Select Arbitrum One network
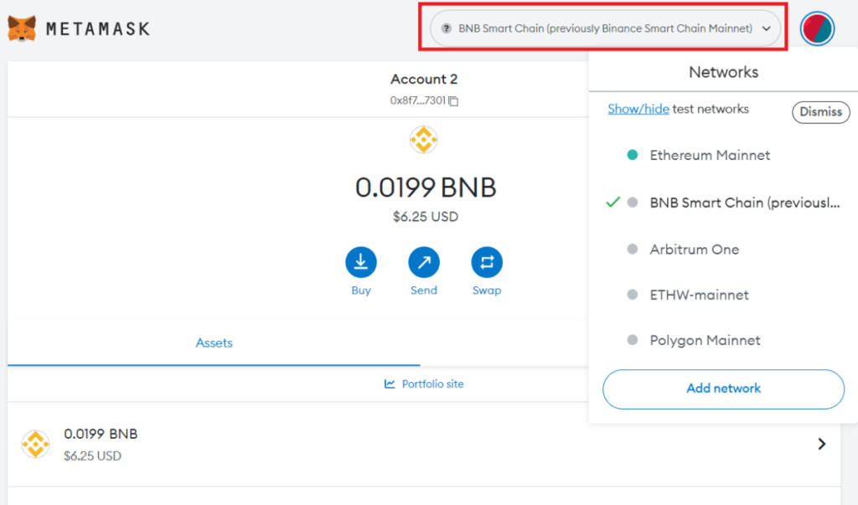 click(x=694, y=249)
